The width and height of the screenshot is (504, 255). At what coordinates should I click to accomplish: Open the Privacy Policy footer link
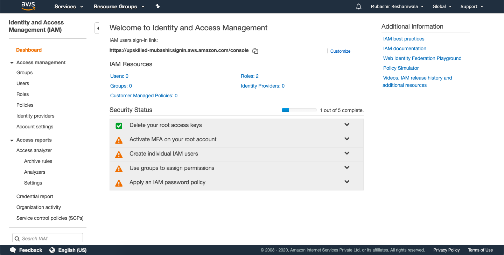tap(447, 250)
